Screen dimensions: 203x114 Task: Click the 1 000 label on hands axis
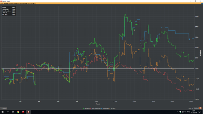tap(96, 102)
